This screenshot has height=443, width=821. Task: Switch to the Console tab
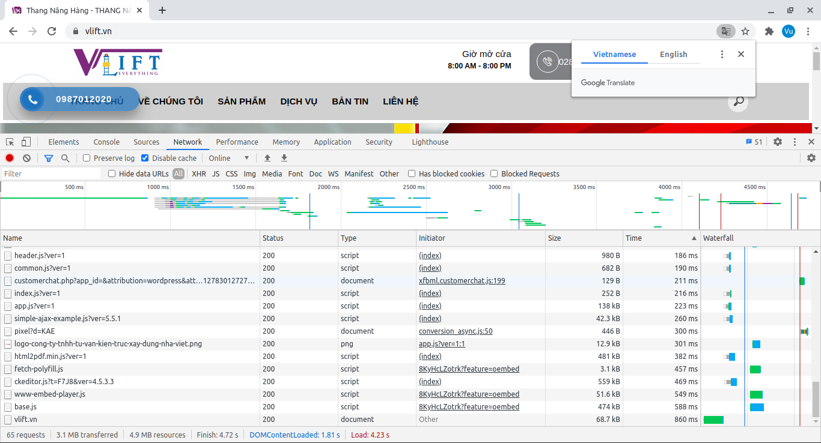106,142
